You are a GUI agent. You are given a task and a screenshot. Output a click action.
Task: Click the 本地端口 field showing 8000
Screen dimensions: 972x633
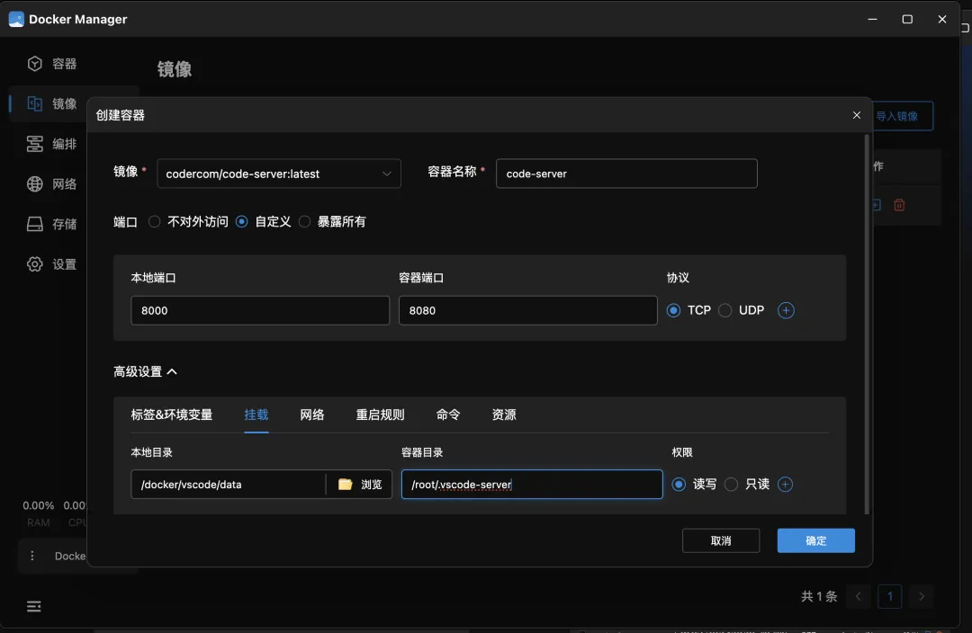coord(260,310)
